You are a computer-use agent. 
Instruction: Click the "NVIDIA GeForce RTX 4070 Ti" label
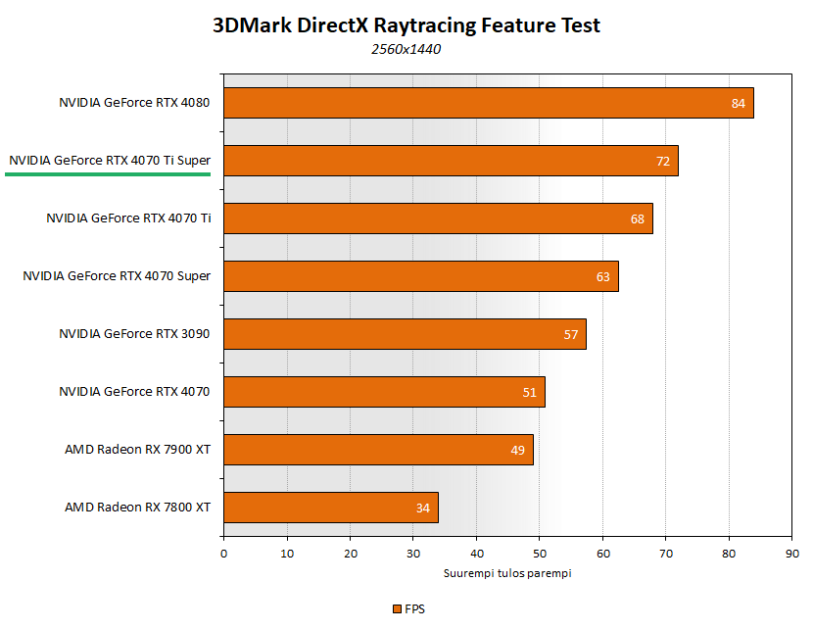(128, 218)
